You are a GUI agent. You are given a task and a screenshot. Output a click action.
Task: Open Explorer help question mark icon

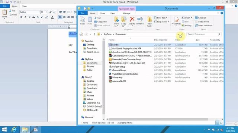[x=222, y=13]
